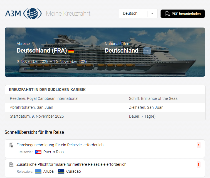Click the PDF herunterladen button

[183, 14]
